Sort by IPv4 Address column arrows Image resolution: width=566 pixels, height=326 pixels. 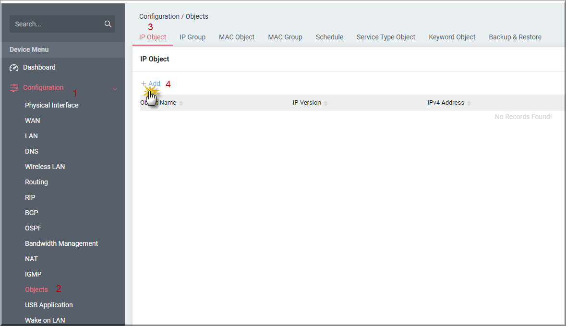click(469, 103)
